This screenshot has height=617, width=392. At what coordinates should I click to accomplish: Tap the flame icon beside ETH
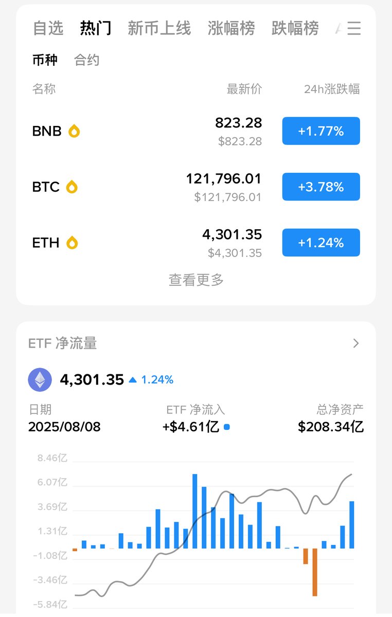pos(73,242)
